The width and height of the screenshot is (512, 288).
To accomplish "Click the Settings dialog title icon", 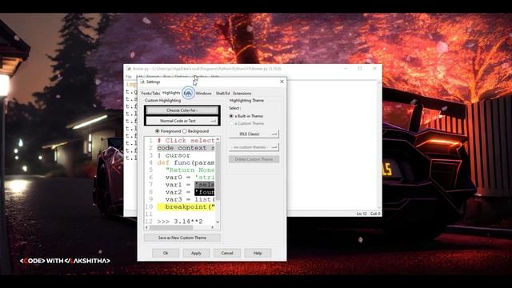I will point(142,82).
